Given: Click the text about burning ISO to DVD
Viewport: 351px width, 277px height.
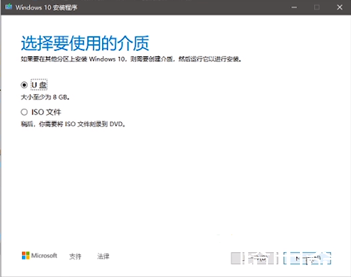Looking at the screenshot, I should (x=73, y=124).
